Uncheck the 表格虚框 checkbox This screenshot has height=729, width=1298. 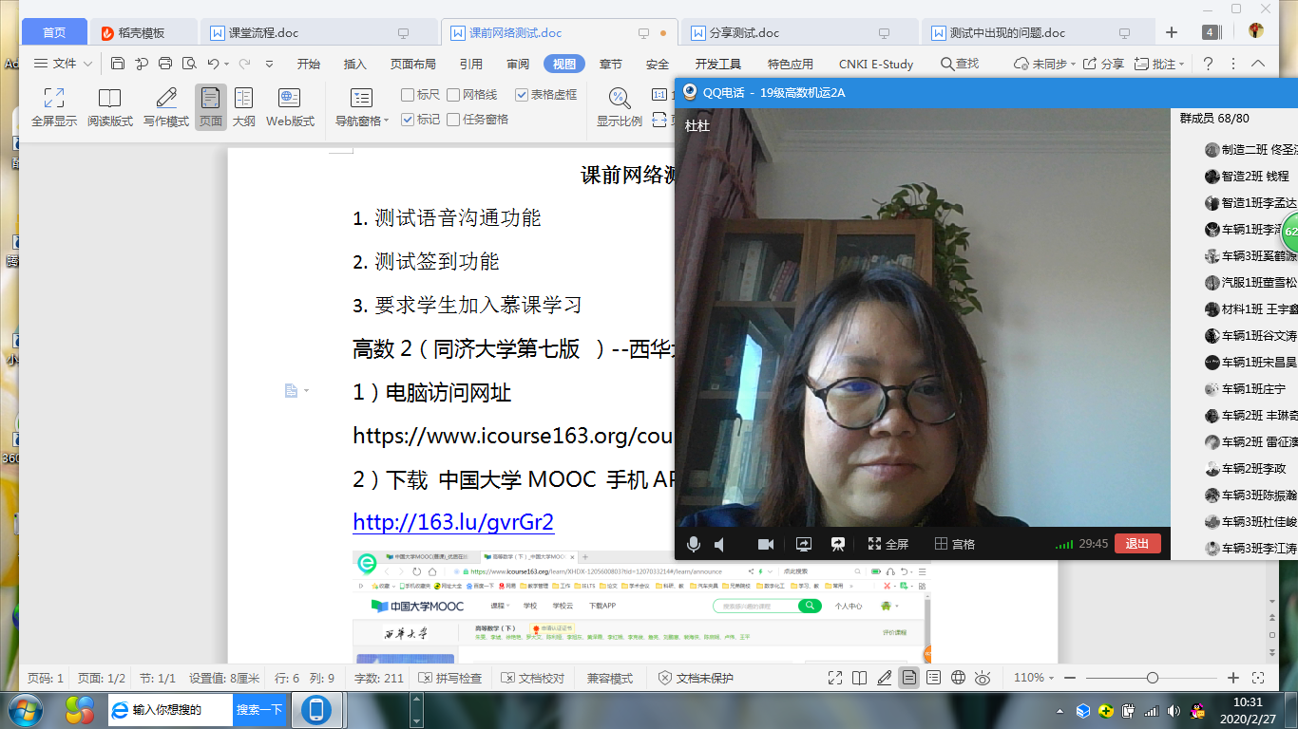pos(522,95)
